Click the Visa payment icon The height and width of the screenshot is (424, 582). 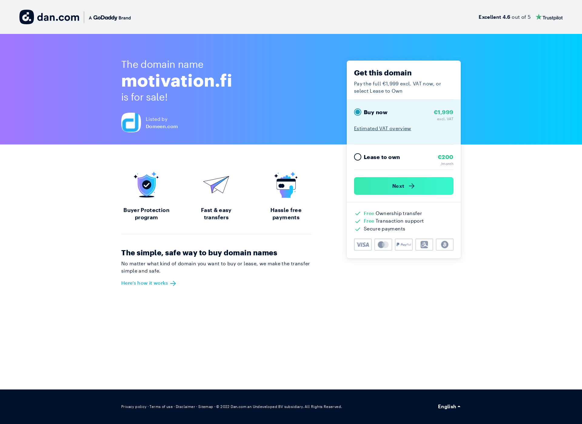click(x=363, y=244)
